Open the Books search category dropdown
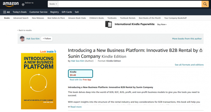The image size is (211, 112). click(53, 4)
